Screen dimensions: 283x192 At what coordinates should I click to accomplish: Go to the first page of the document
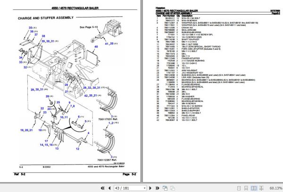[x=102, y=188]
